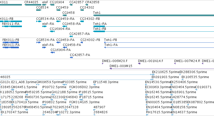The image size is (214, 116).
Task: Select the IP09732.5prime EST label
Action: click(54, 87)
